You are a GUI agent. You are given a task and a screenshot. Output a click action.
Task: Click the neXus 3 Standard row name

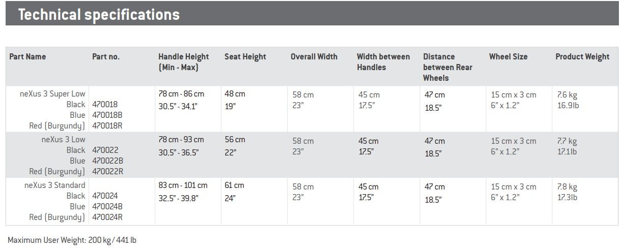(x=55, y=185)
